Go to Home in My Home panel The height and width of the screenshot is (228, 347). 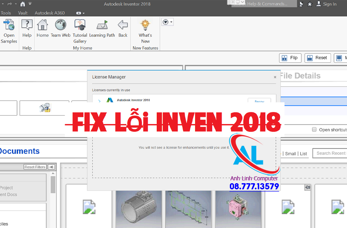coord(42,26)
